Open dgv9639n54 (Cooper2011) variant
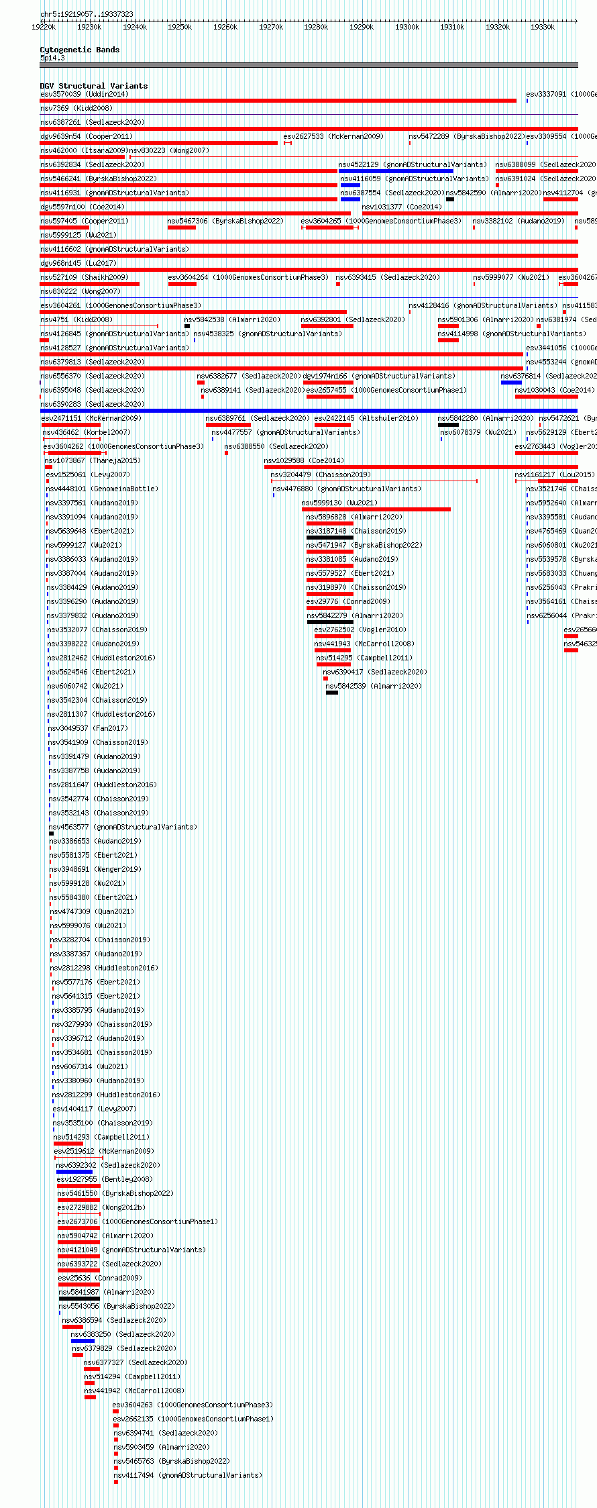597x1508 pixels. tap(87, 136)
